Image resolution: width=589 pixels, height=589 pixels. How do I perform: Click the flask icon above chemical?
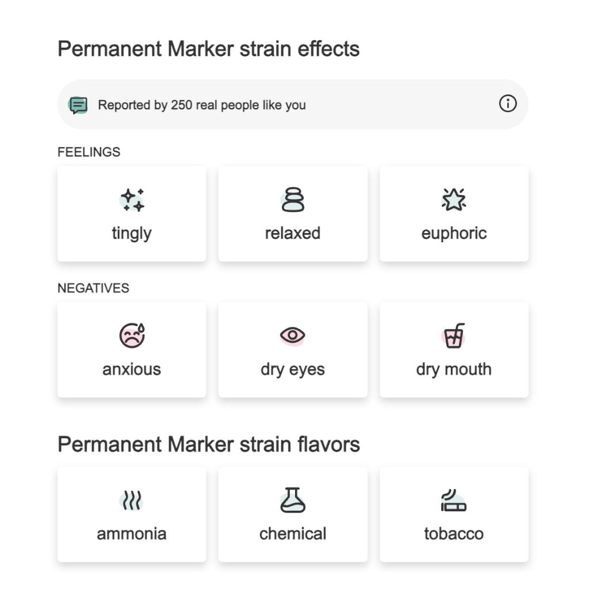tap(293, 500)
